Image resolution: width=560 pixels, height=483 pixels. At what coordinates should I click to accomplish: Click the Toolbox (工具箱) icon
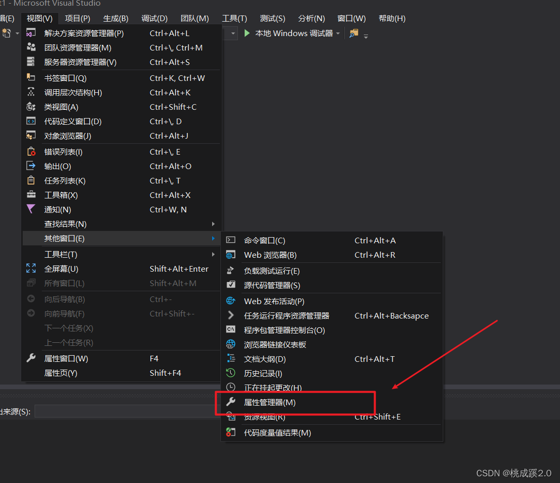31,195
